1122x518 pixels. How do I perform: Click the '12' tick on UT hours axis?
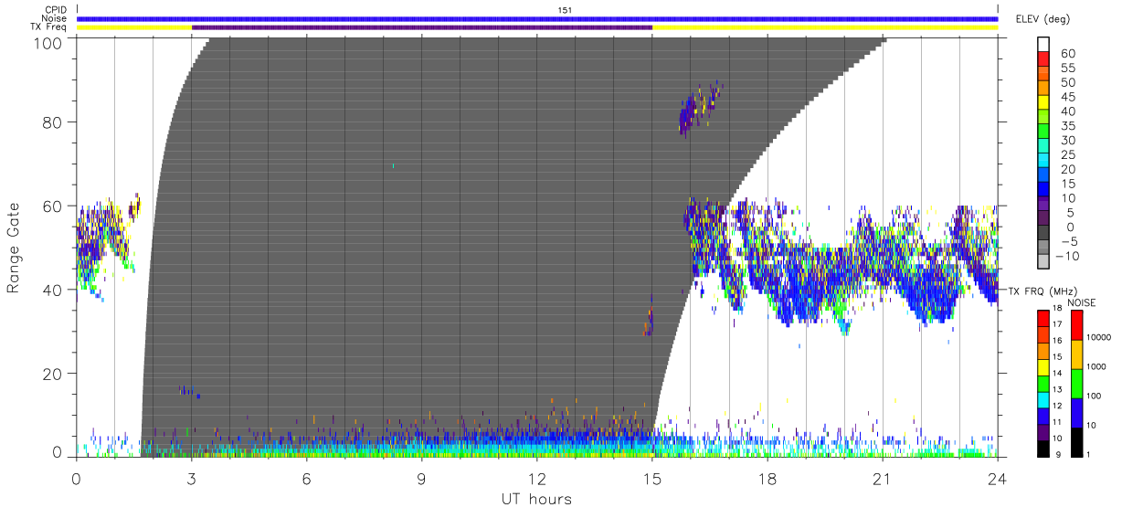coord(537,478)
